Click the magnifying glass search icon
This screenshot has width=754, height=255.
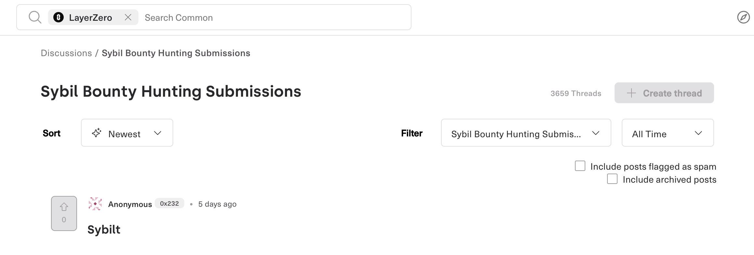click(35, 17)
